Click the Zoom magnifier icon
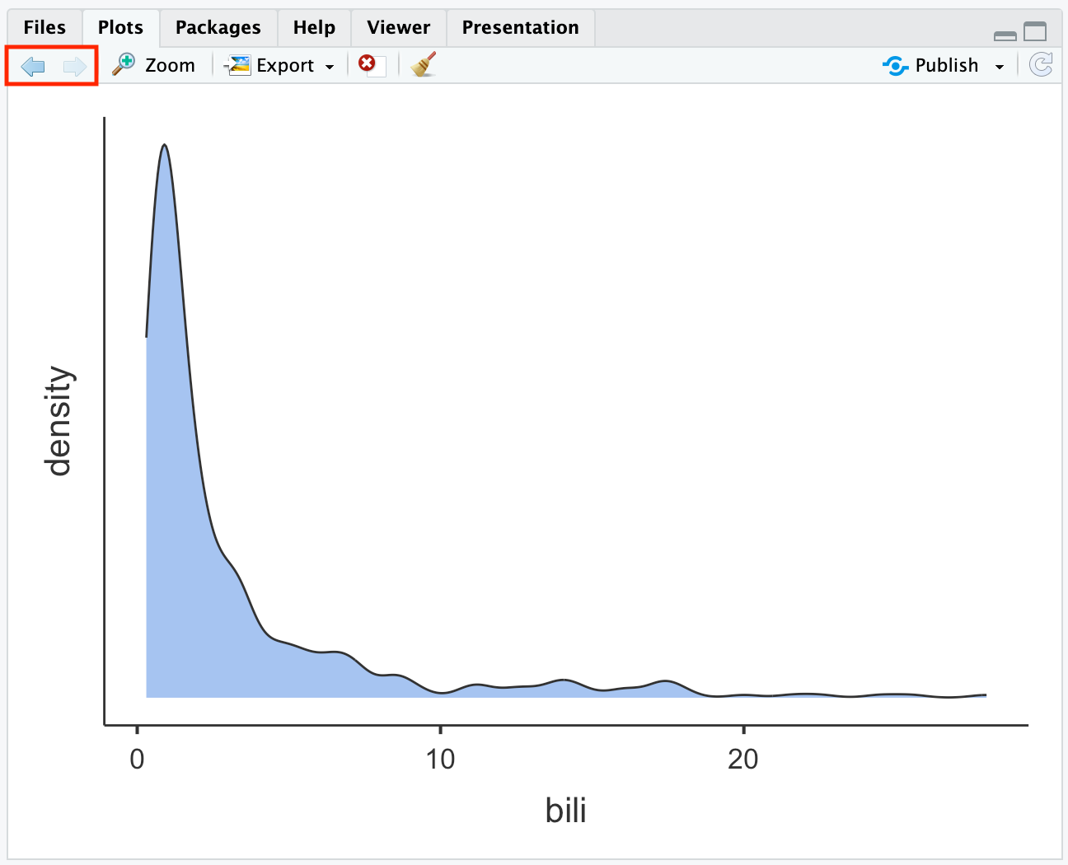This screenshot has width=1068, height=865. tap(124, 65)
